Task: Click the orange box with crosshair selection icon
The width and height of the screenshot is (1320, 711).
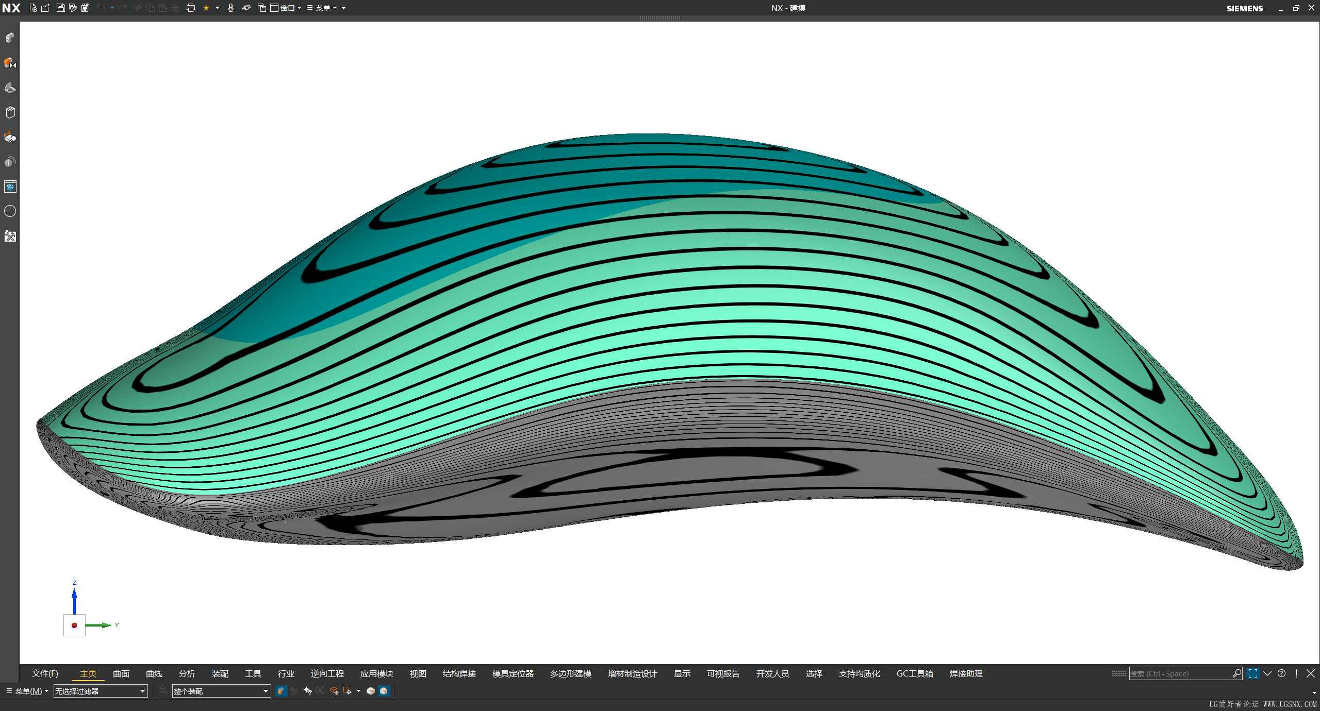Action: (x=334, y=691)
